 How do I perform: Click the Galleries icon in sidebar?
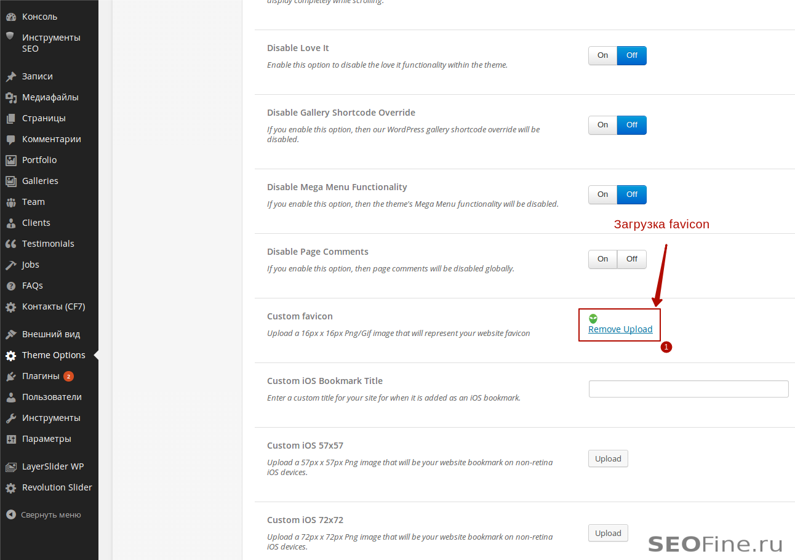(x=11, y=181)
